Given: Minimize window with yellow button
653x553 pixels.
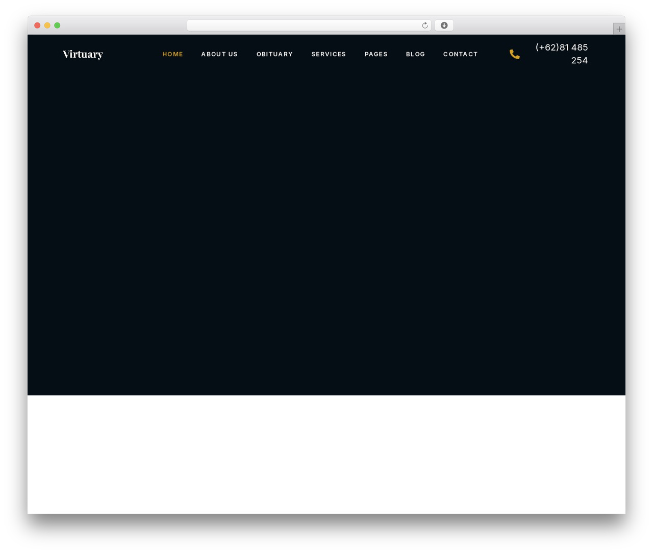Looking at the screenshot, I should pyautogui.click(x=47, y=26).
